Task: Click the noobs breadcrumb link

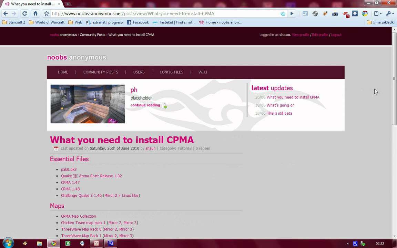Action: (x=54, y=35)
